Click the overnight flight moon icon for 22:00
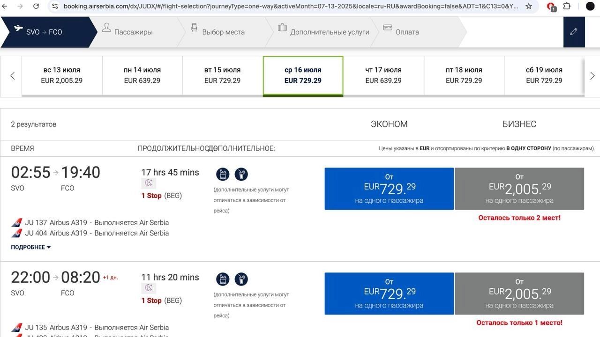 coord(149,288)
